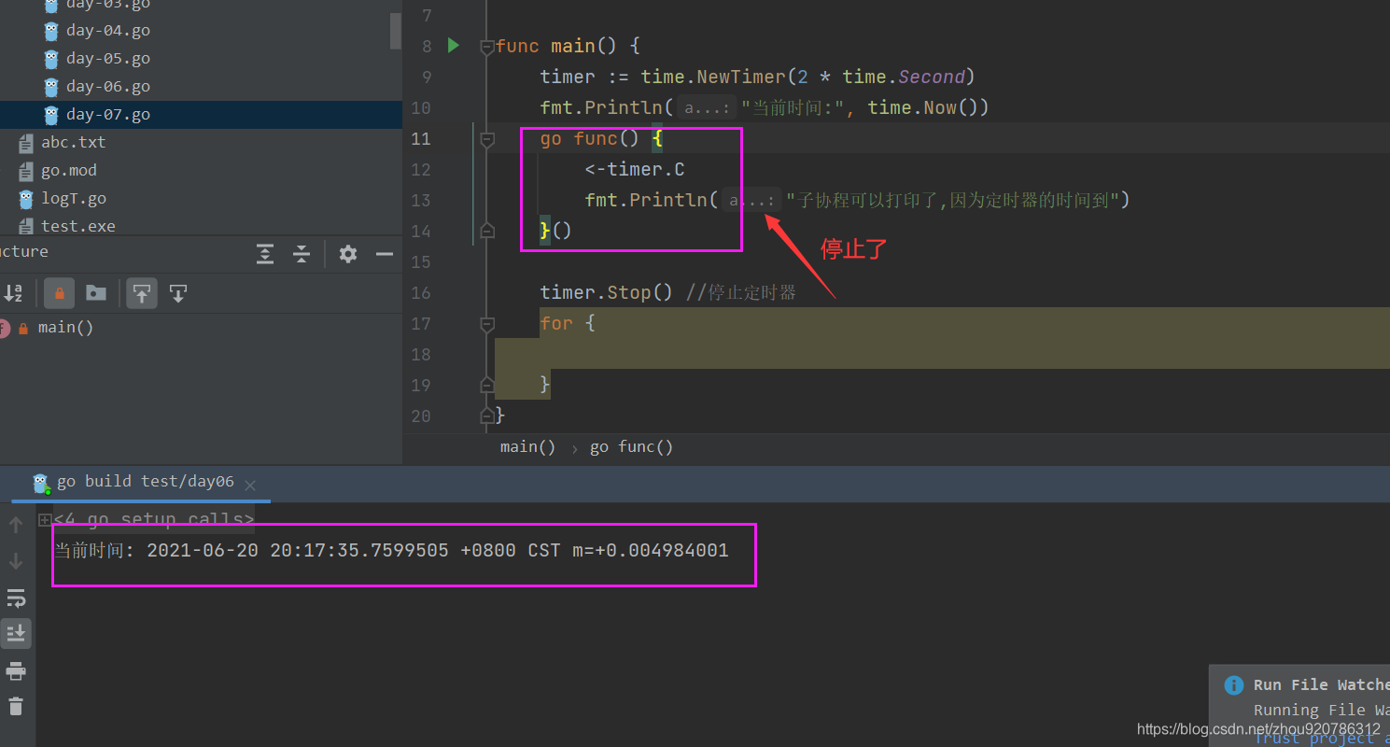Click the console timestamp '2021-06-20 20:17:35.7599505'
This screenshot has height=747, width=1390.
point(298,551)
